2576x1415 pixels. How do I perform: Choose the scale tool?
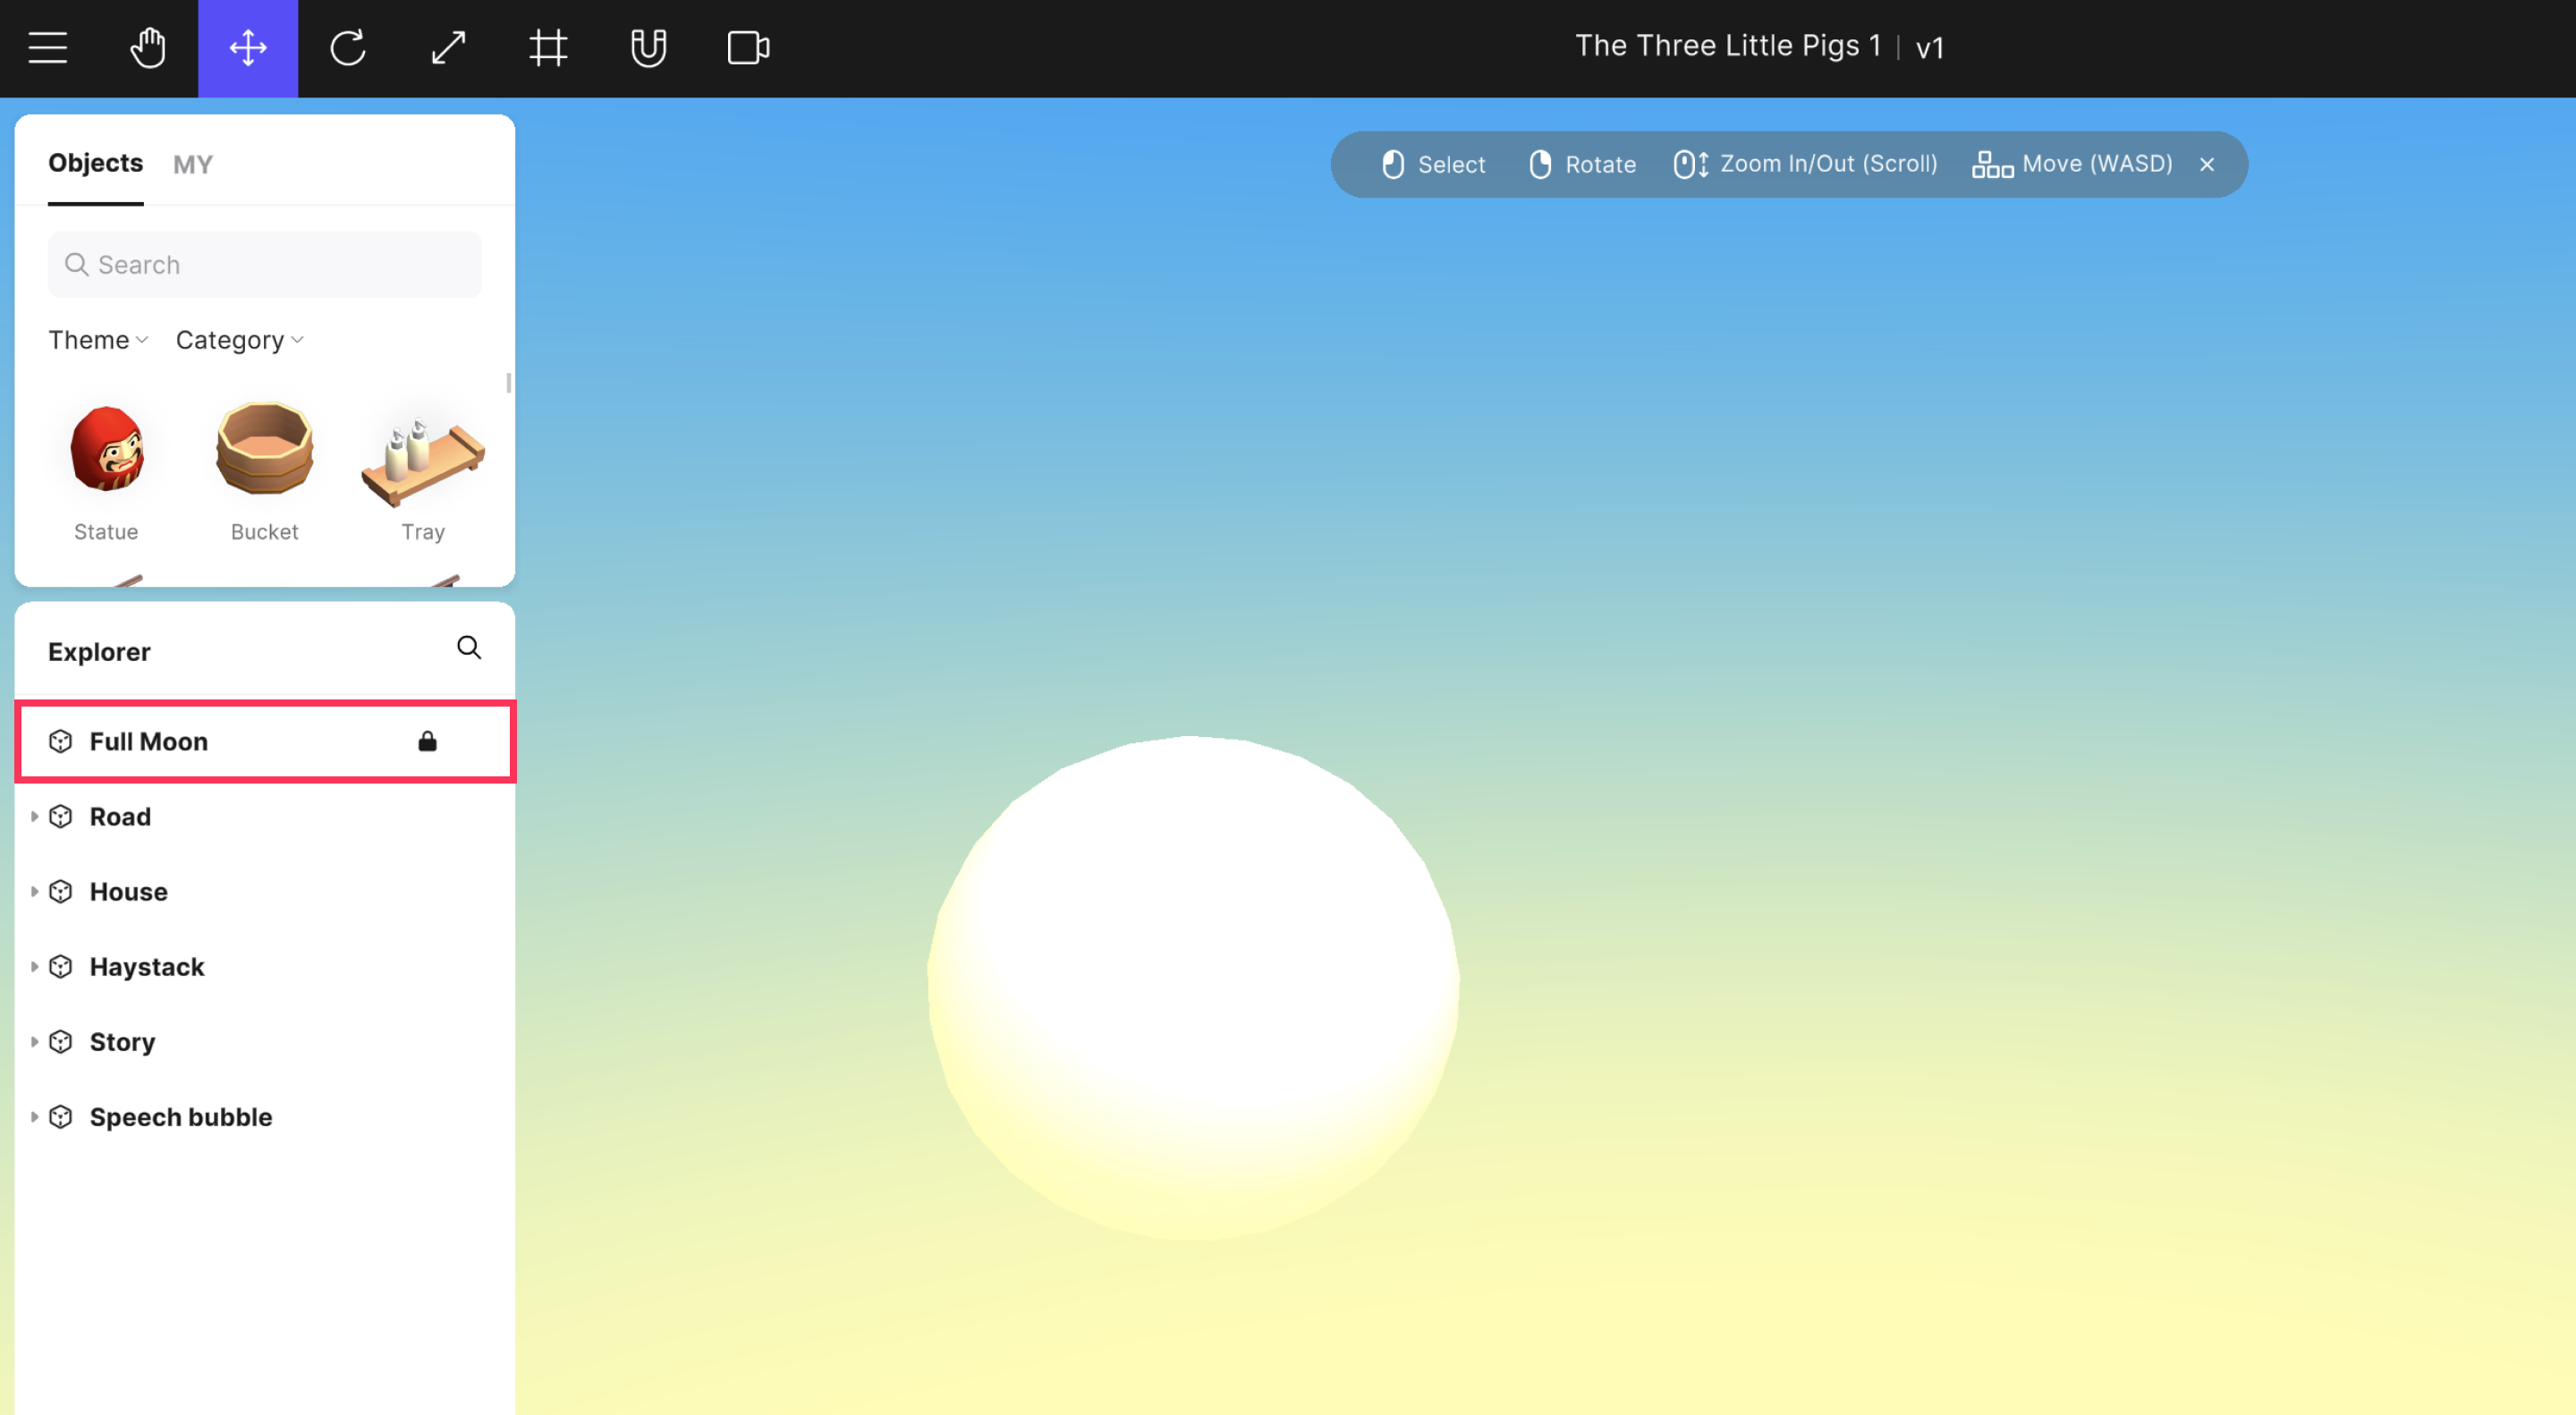click(447, 47)
